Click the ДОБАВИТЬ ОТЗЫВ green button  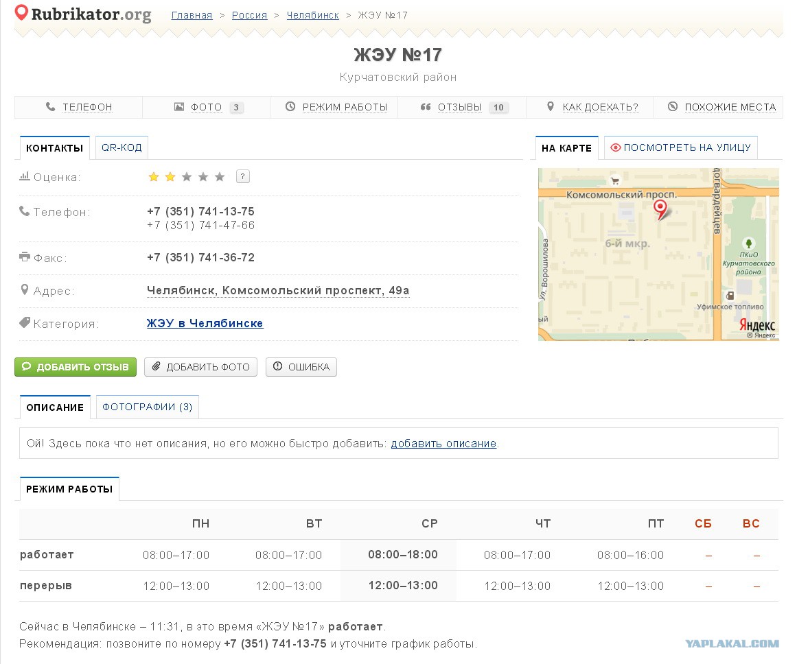click(x=76, y=367)
